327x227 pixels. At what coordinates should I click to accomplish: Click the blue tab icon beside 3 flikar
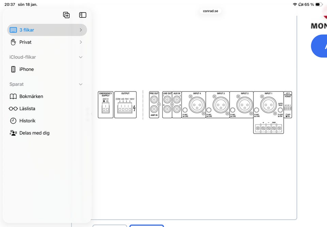pos(13,30)
